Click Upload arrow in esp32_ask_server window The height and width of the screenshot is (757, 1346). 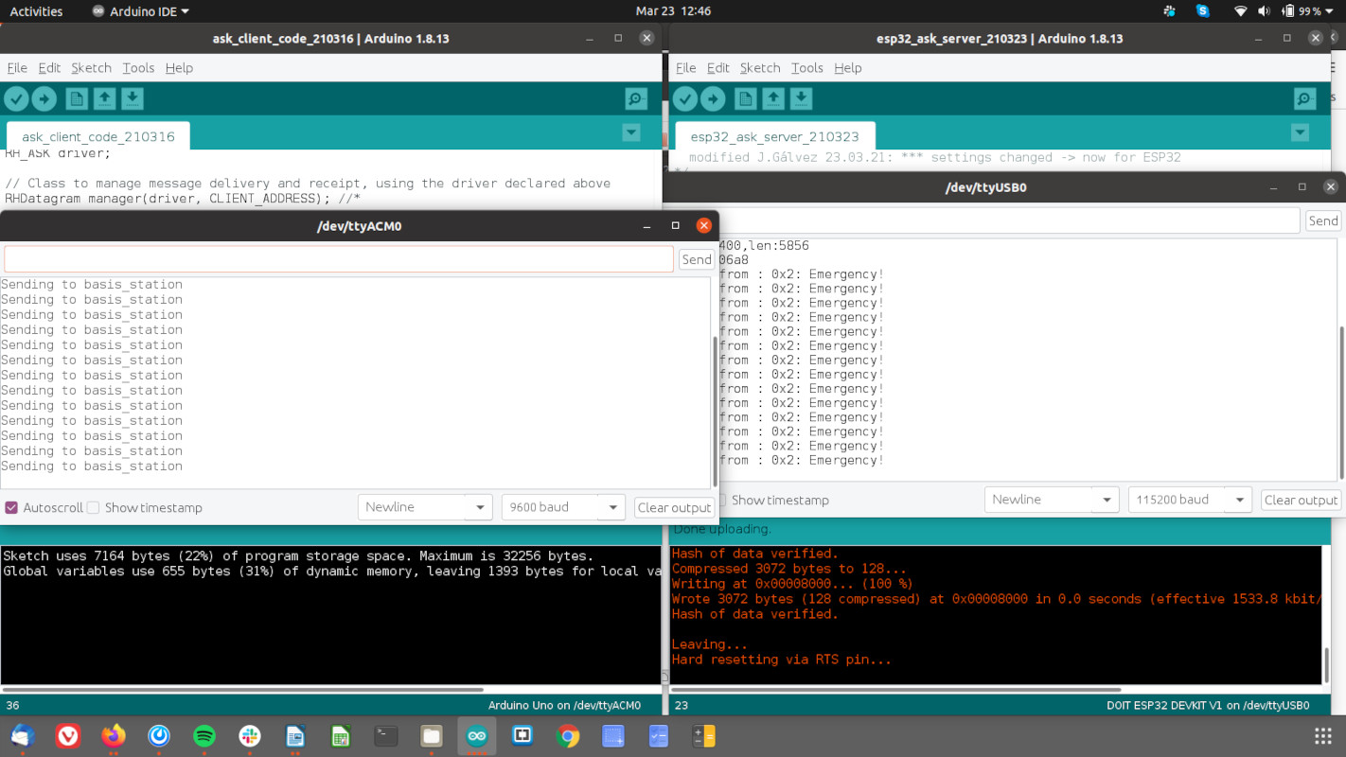coord(713,98)
